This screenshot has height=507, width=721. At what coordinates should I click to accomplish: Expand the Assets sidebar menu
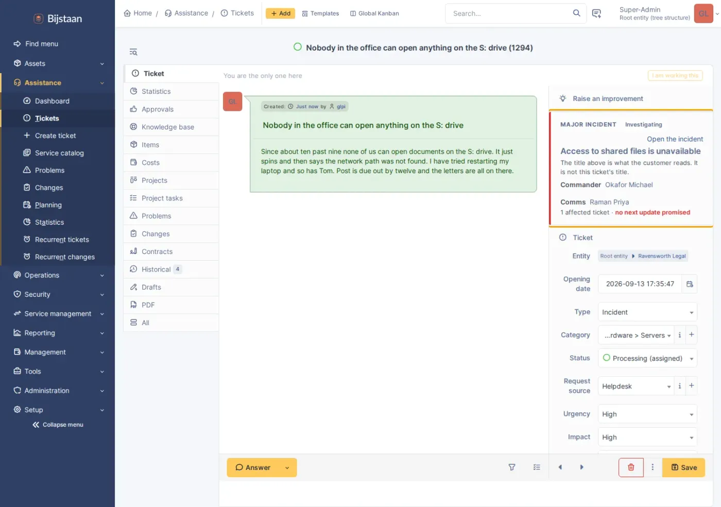[x=59, y=63]
